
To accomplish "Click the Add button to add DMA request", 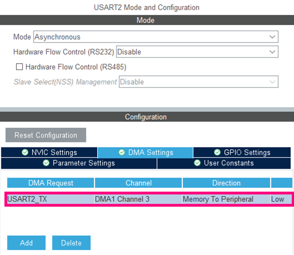I will pyautogui.click(x=26, y=243).
